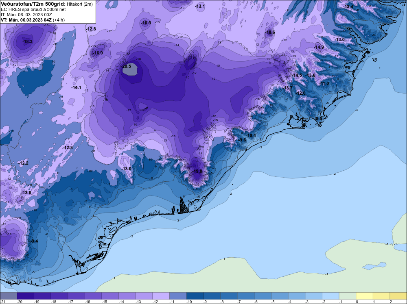The height and width of the screenshot is (304, 407).
Task: Select pale green legend swatch between -1 and 0
Action: tap(348, 296)
